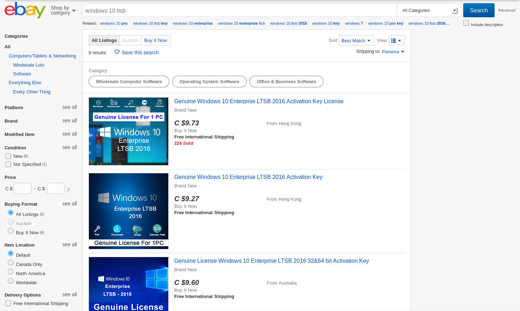The height and width of the screenshot is (311, 520).
Task: Select the All Listings tab
Action: point(104,40)
